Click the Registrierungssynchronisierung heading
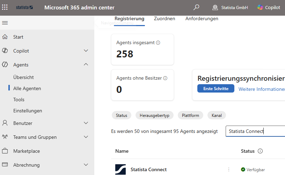The image size is (285, 175). point(241,79)
